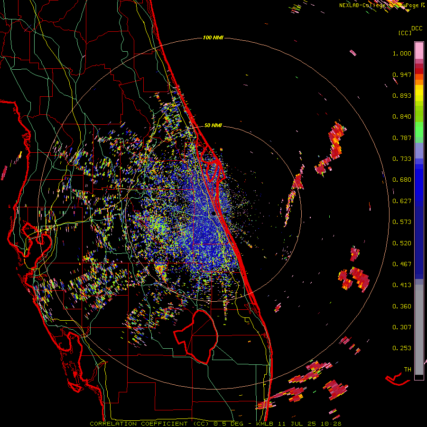The width and height of the screenshot is (427, 427).
Task: Click the 0.787 scale value
Action: pyautogui.click(x=402, y=138)
